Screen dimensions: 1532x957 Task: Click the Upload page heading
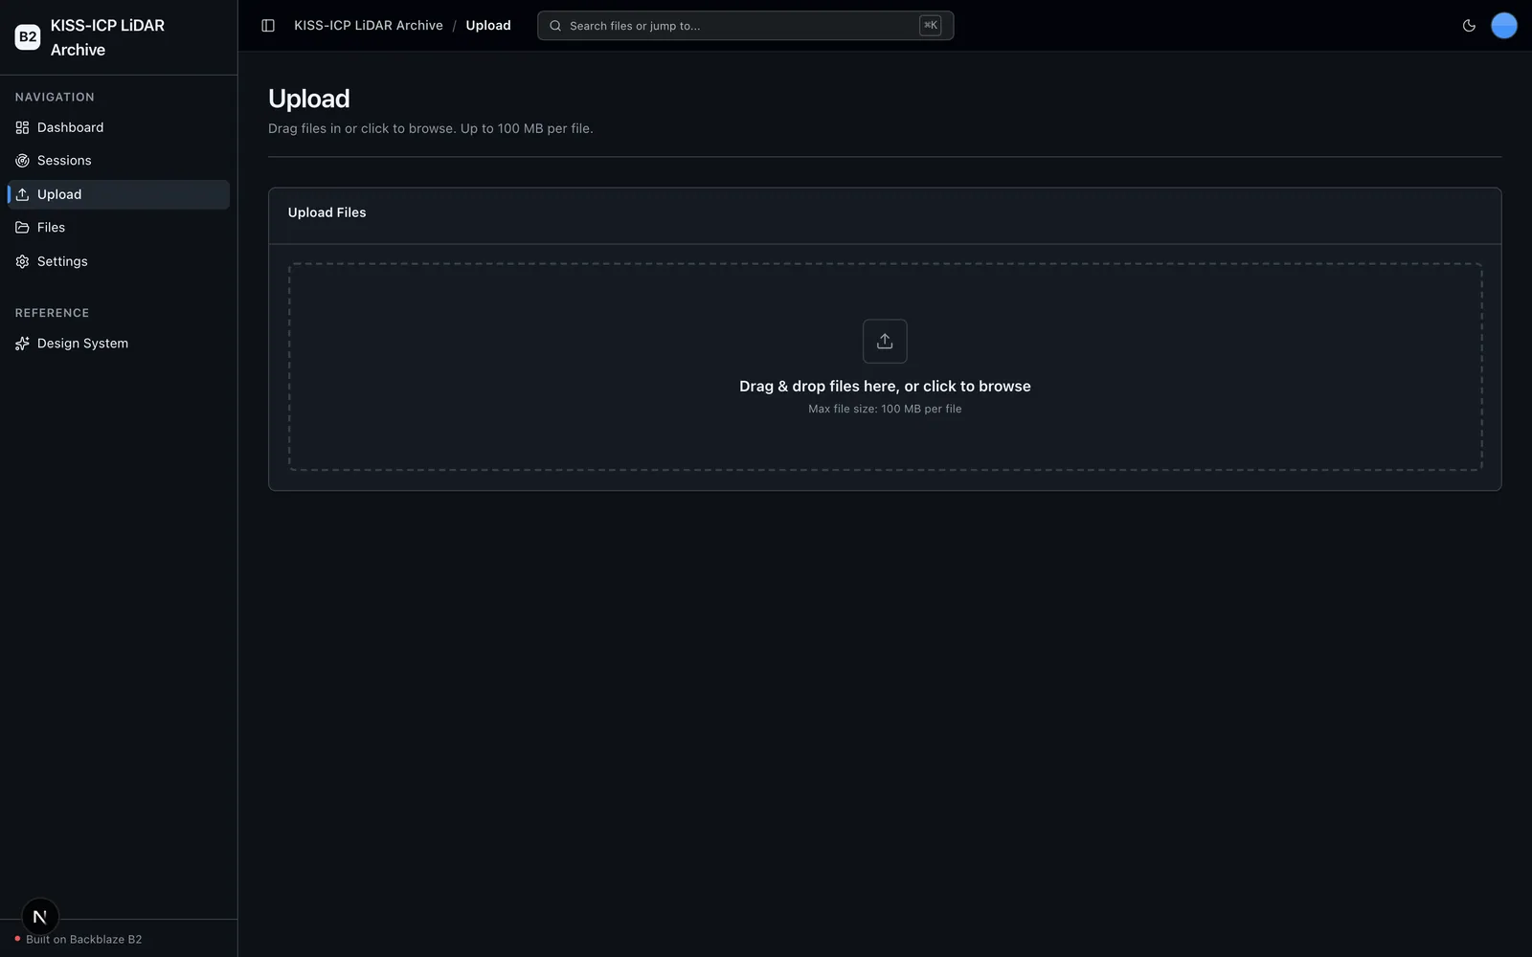click(x=309, y=99)
